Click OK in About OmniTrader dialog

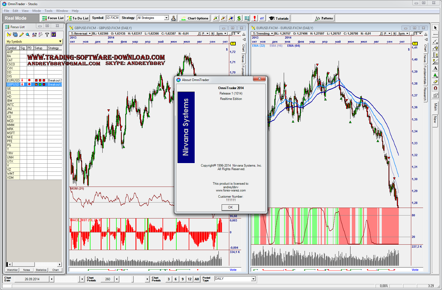click(230, 207)
